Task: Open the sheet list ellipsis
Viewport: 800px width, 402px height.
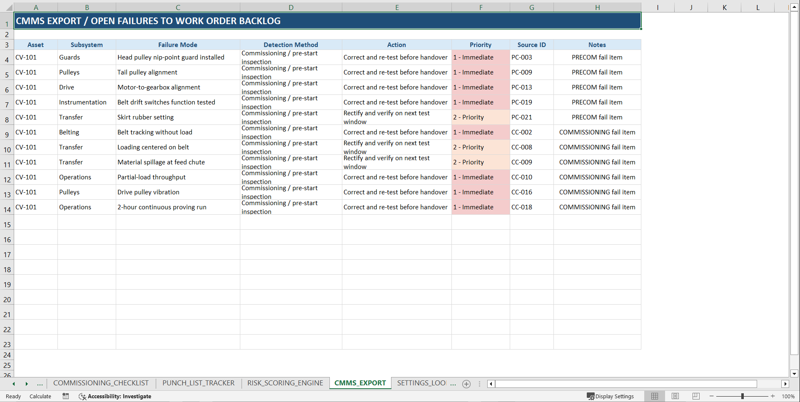Action: pyautogui.click(x=40, y=384)
